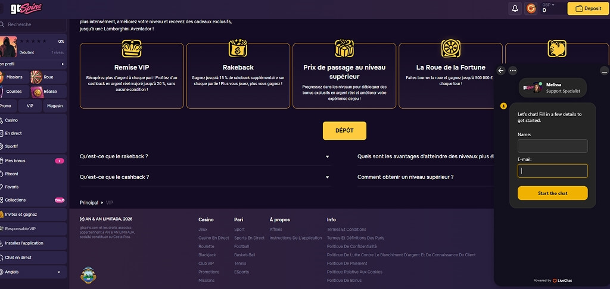
Task: Focus the Recherche search field
Action: [33, 24]
